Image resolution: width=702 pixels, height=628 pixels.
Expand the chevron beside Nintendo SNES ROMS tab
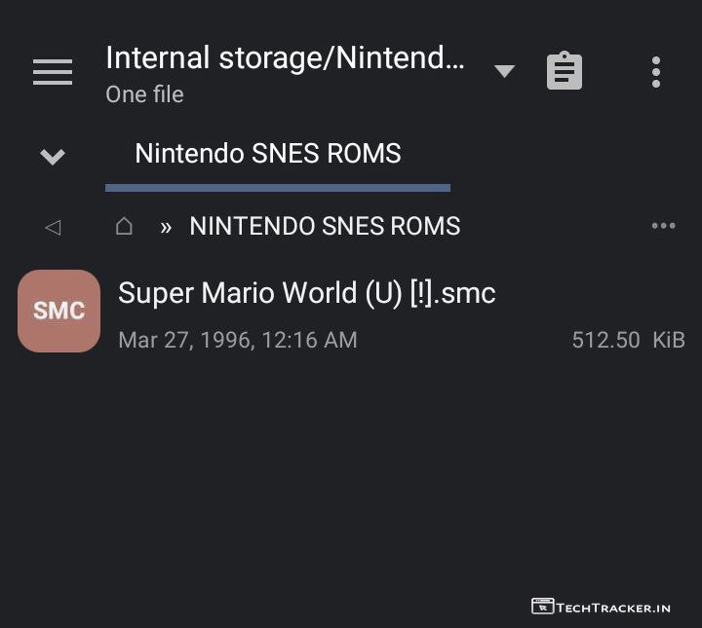pos(53,156)
